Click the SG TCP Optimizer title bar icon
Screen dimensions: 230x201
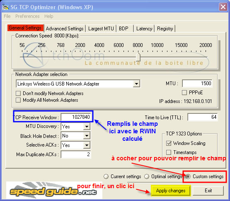5,7
